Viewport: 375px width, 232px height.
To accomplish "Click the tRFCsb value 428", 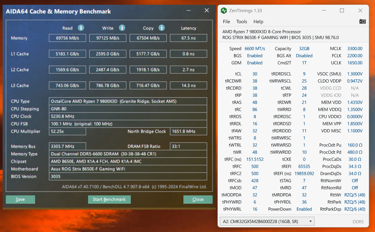I will coord(255,181).
